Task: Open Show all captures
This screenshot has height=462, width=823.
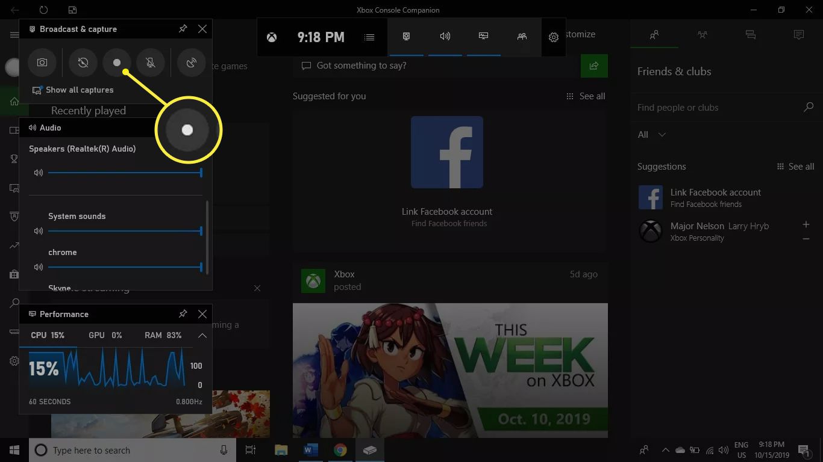Action: (x=73, y=90)
